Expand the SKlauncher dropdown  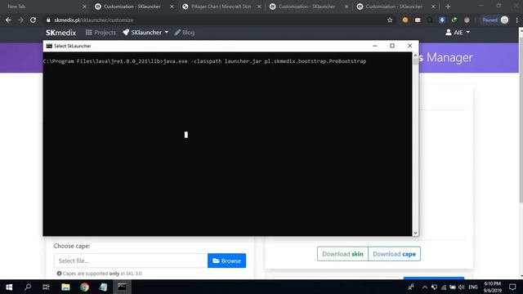(145, 33)
